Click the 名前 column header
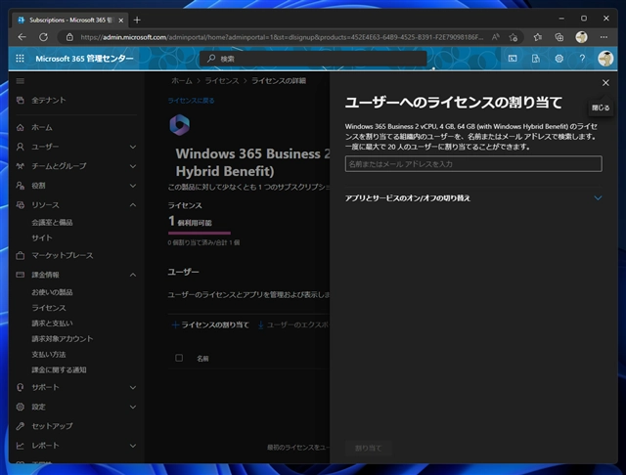626x475 pixels. tap(202, 359)
